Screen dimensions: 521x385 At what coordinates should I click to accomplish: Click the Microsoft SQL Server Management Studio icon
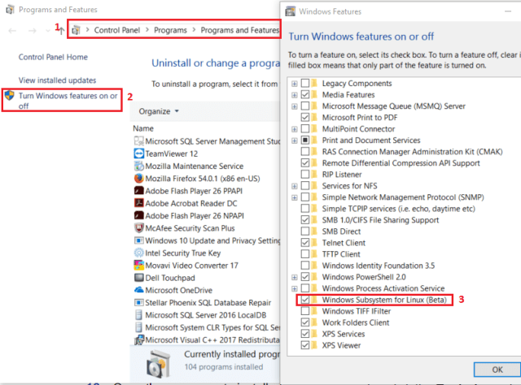138,141
